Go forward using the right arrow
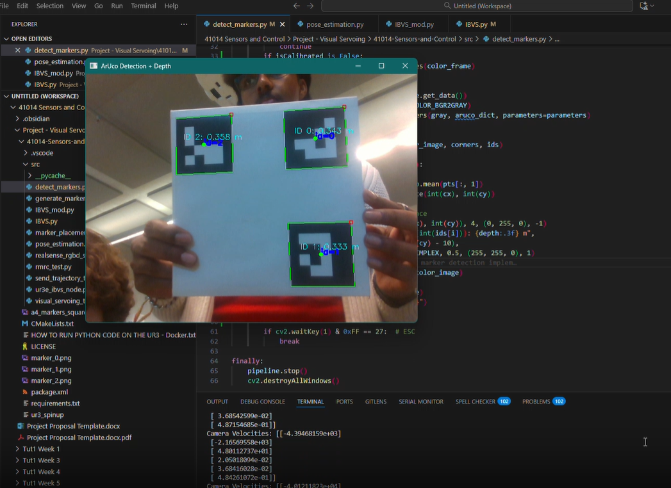The image size is (671, 488). click(x=311, y=6)
